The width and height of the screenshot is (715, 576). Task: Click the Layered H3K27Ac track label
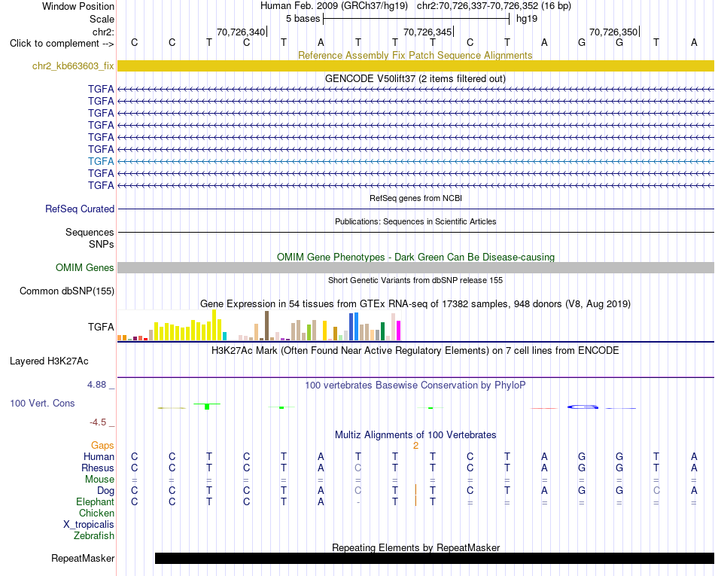pyautogui.click(x=49, y=361)
